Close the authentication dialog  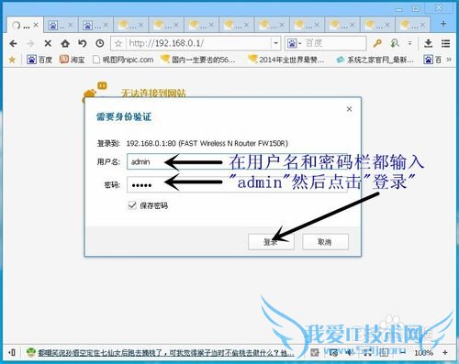[x=349, y=109]
